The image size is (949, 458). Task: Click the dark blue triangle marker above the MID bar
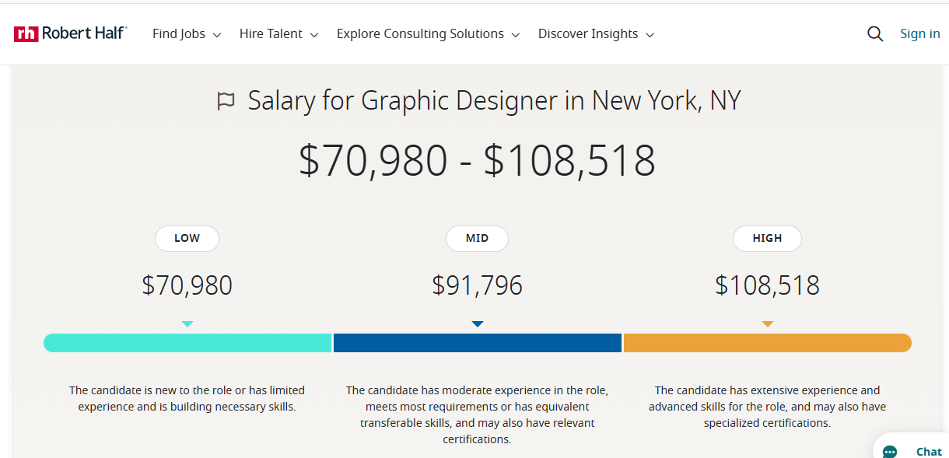[477, 323]
